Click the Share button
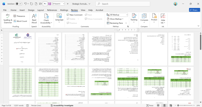This screenshot has width=202, height=107. pos(195,10)
